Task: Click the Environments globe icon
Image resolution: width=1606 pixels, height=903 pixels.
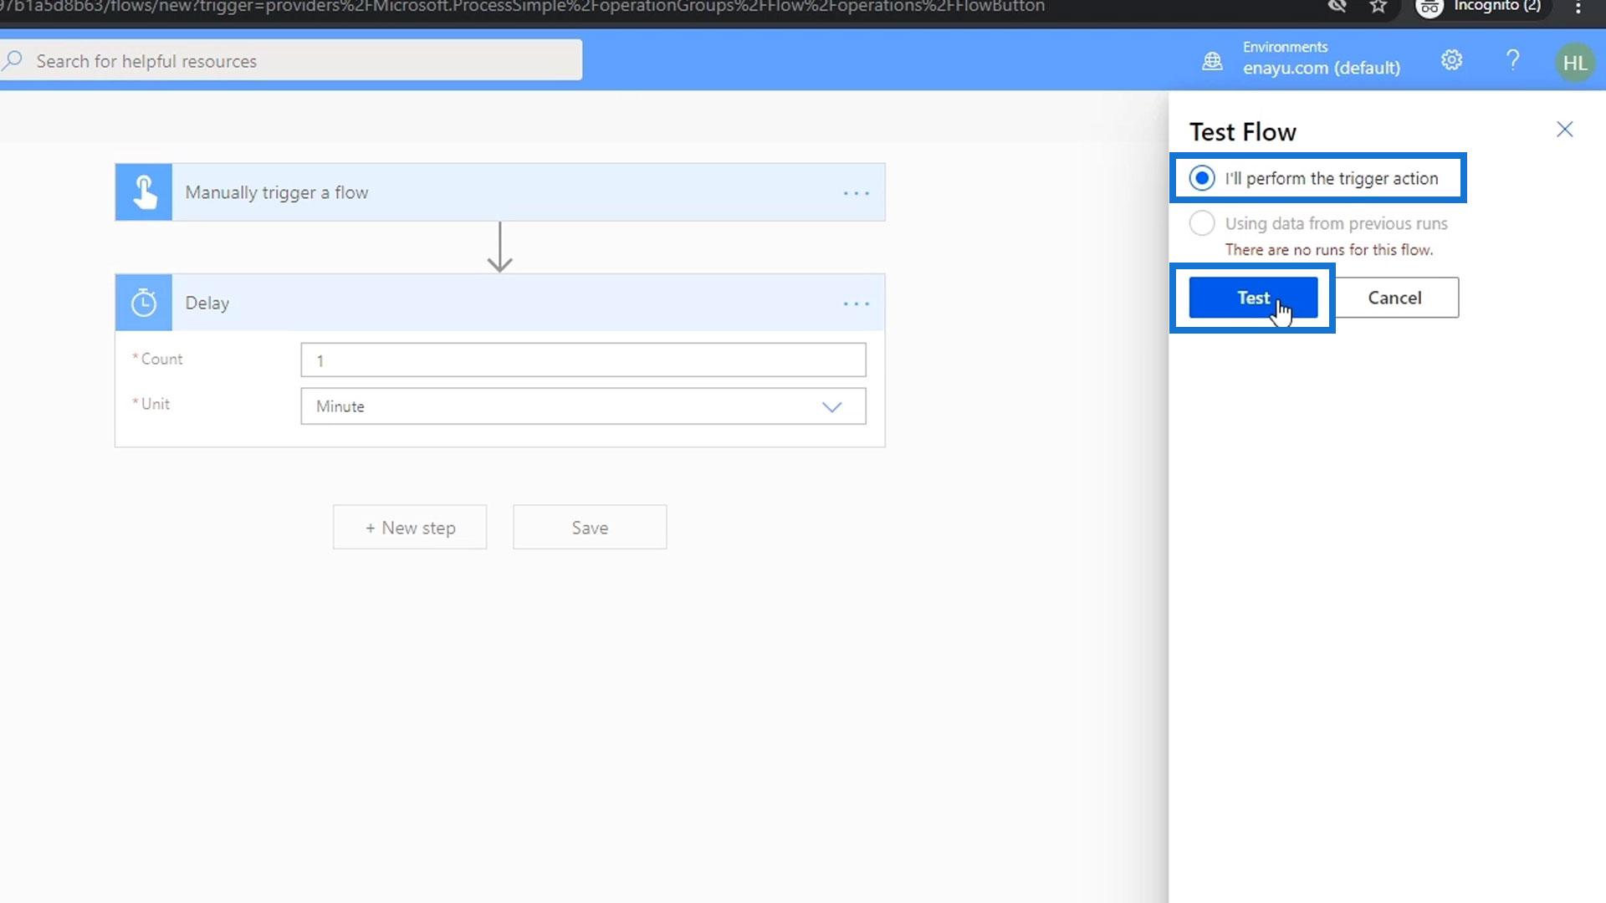Action: [1212, 60]
